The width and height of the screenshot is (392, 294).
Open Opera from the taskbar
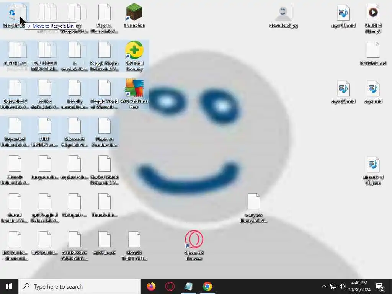[x=170, y=286]
